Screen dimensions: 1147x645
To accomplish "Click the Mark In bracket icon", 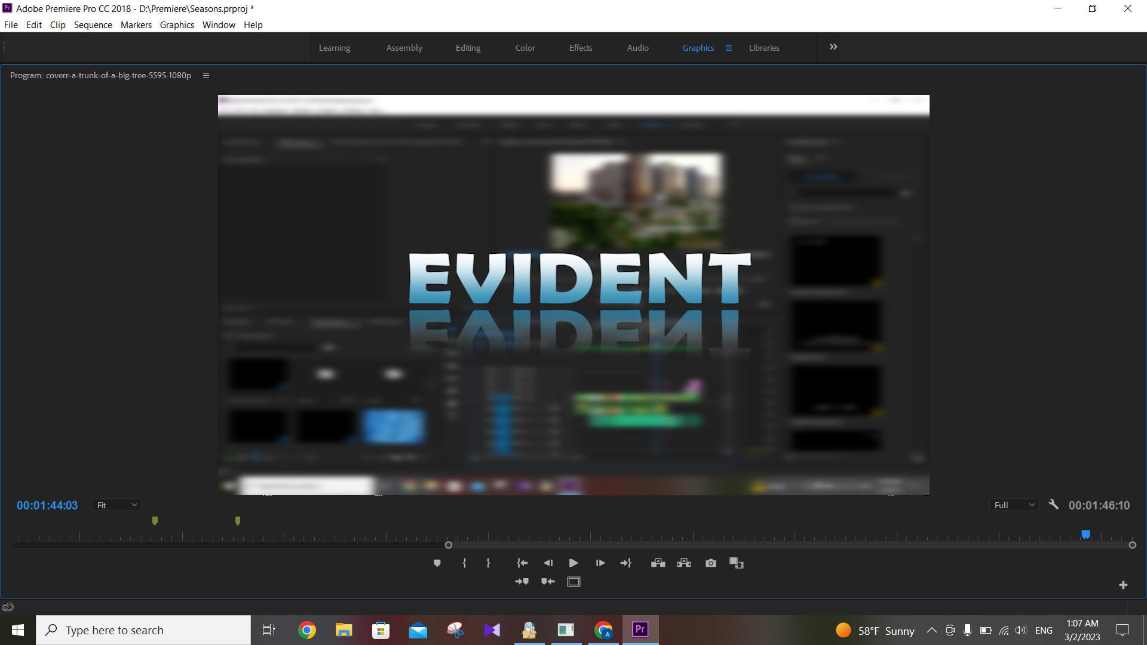I will tap(464, 563).
